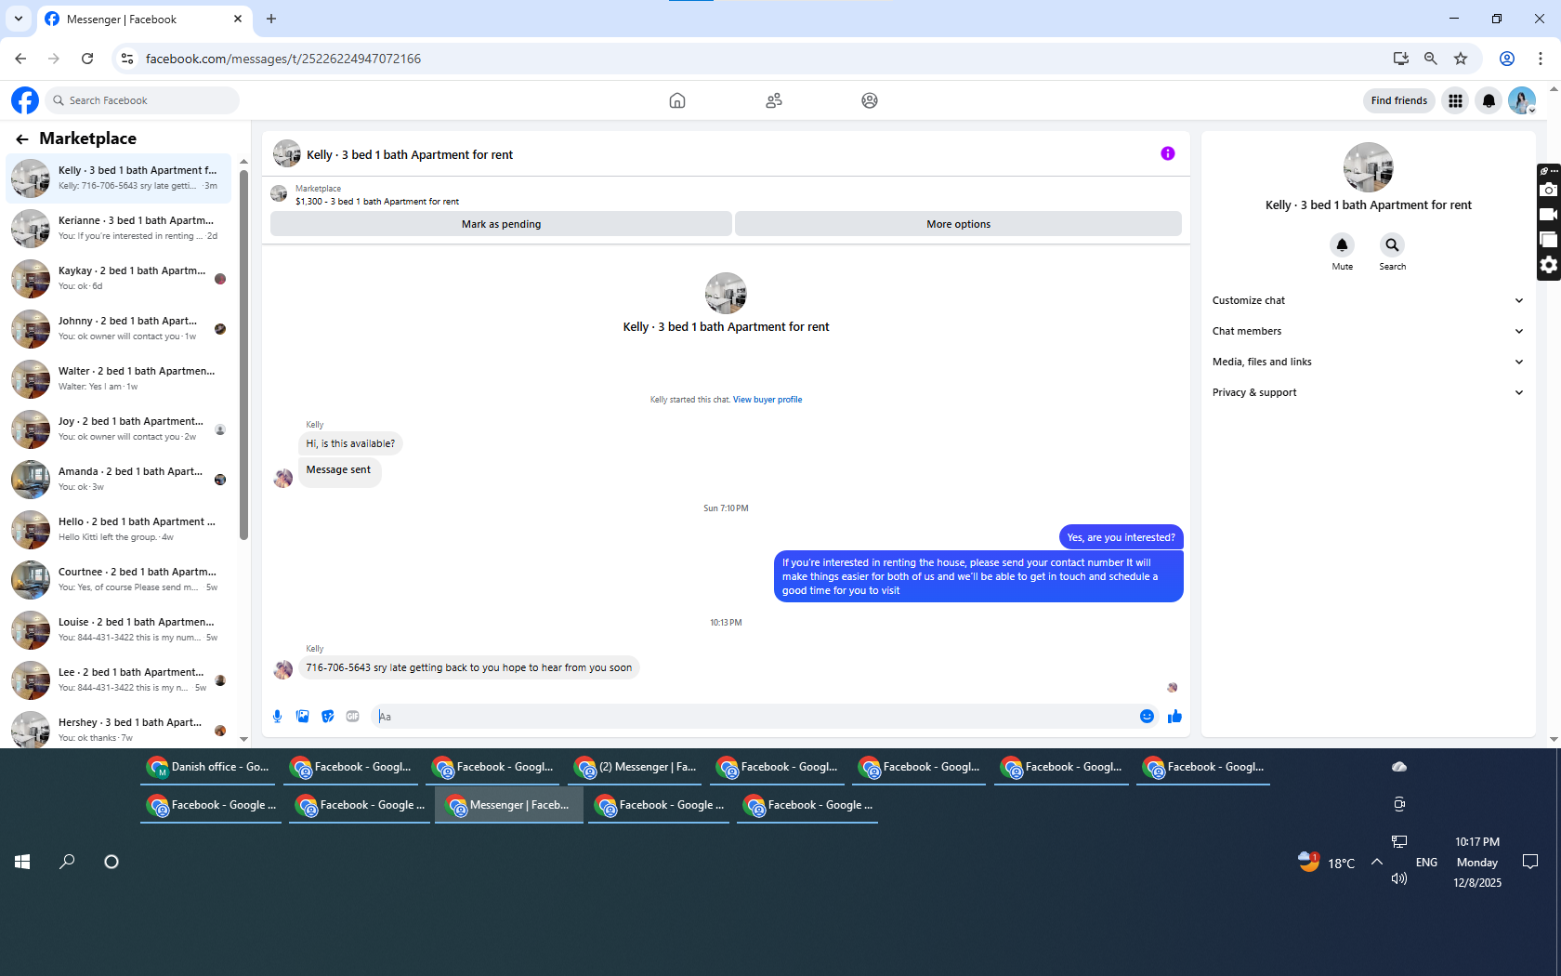Open the Amanda 2 bed 1 bath conversation

point(119,479)
